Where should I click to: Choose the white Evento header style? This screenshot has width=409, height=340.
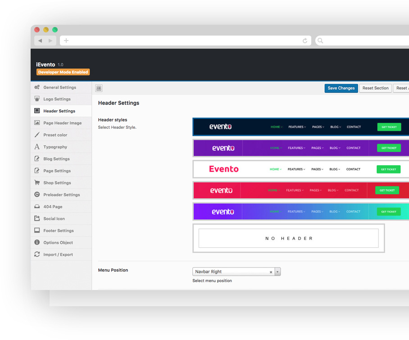click(300, 169)
